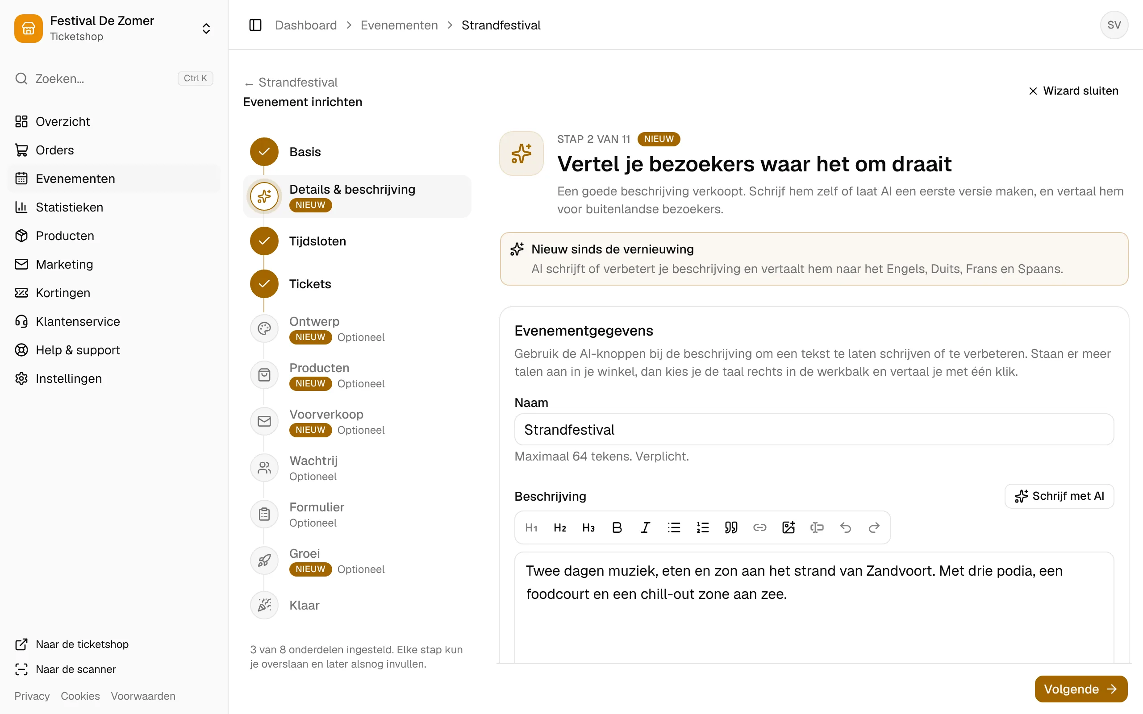Toggle the sidebar panel icon

click(255, 25)
